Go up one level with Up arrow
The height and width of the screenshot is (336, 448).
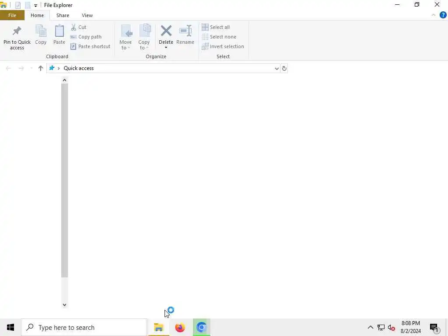(41, 68)
